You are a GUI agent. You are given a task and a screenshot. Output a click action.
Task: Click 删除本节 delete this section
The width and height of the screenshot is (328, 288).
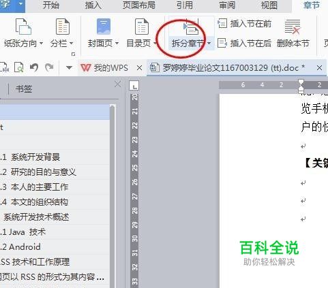pos(293,34)
